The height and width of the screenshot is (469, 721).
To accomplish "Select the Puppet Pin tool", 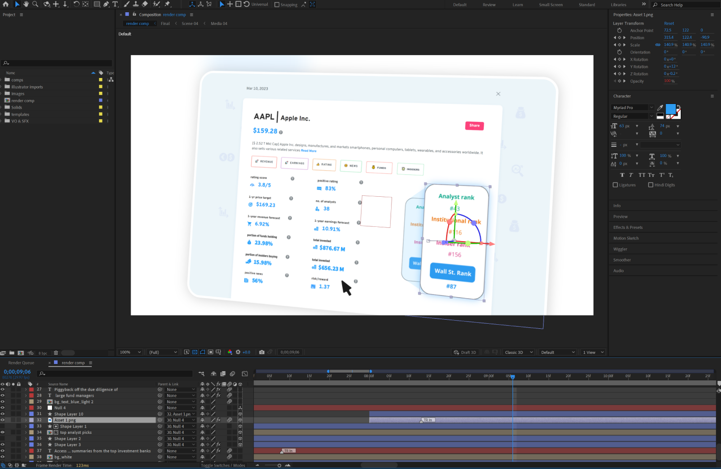I will point(167,4).
